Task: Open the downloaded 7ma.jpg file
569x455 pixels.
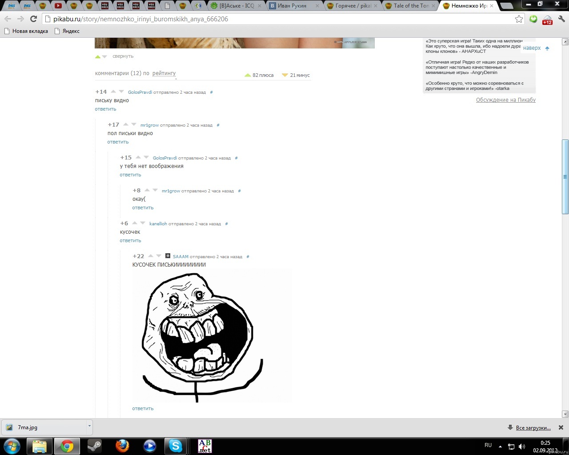Action: pyautogui.click(x=44, y=427)
